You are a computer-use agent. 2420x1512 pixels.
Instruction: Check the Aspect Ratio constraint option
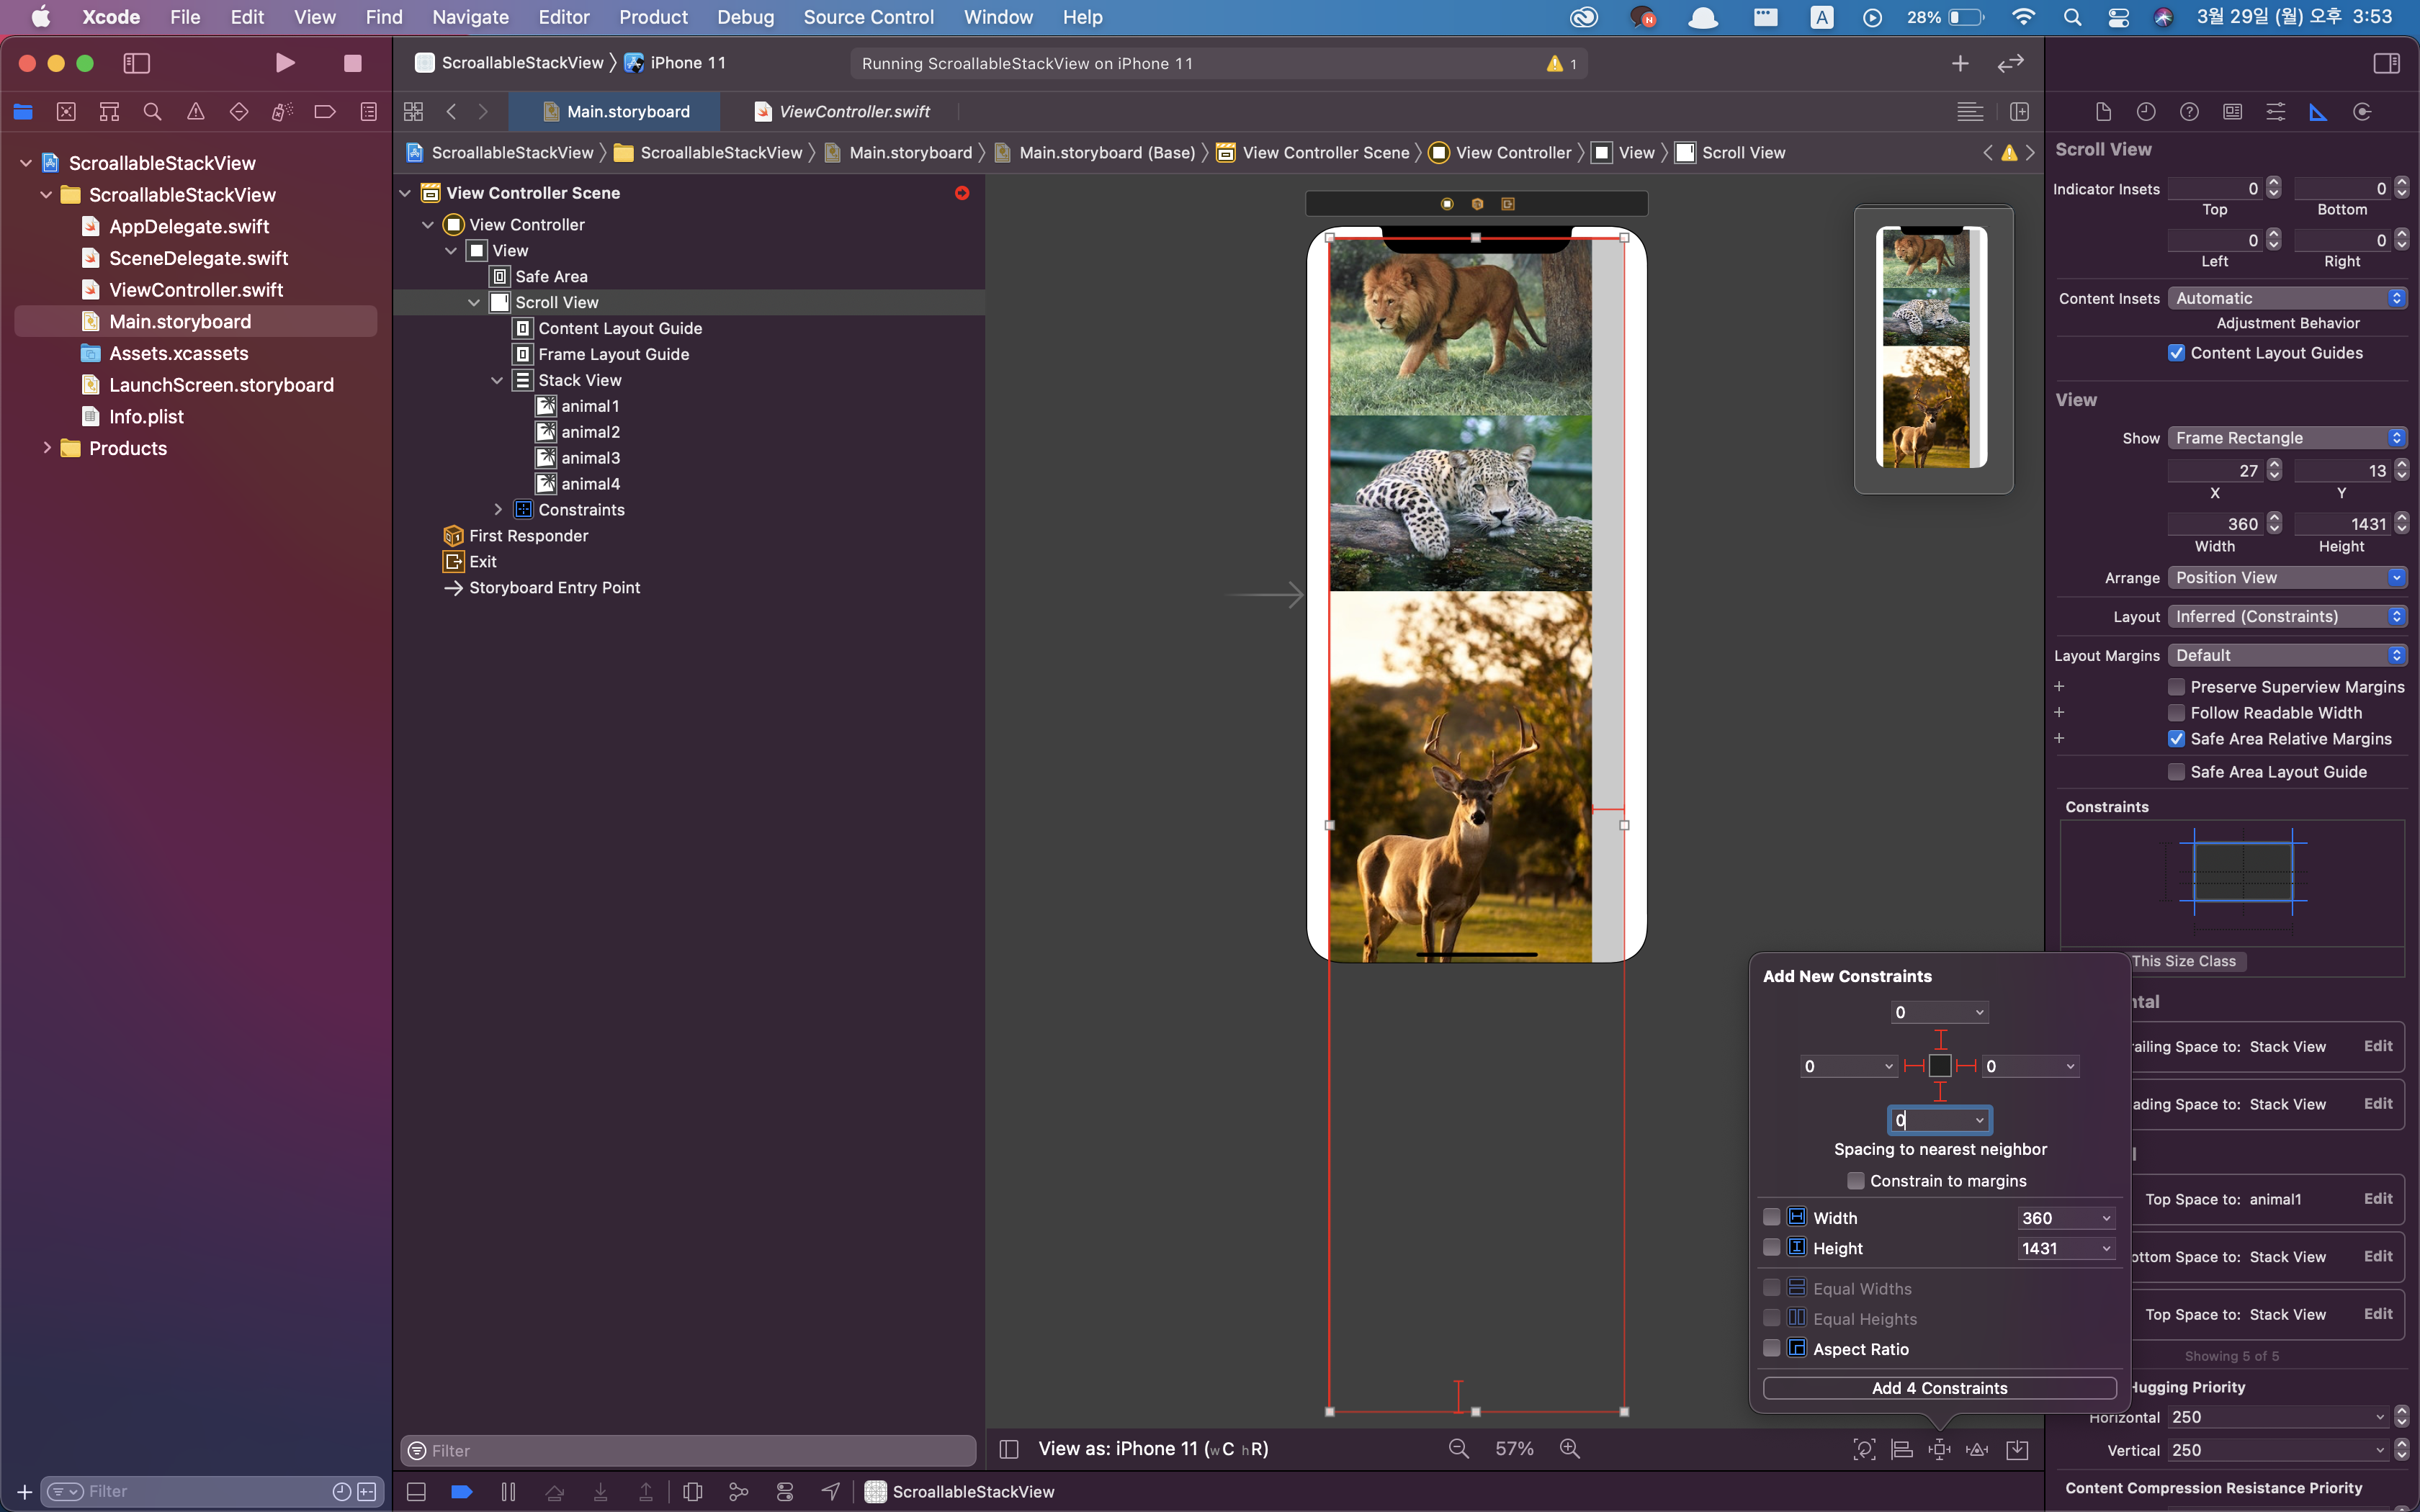click(x=1771, y=1349)
